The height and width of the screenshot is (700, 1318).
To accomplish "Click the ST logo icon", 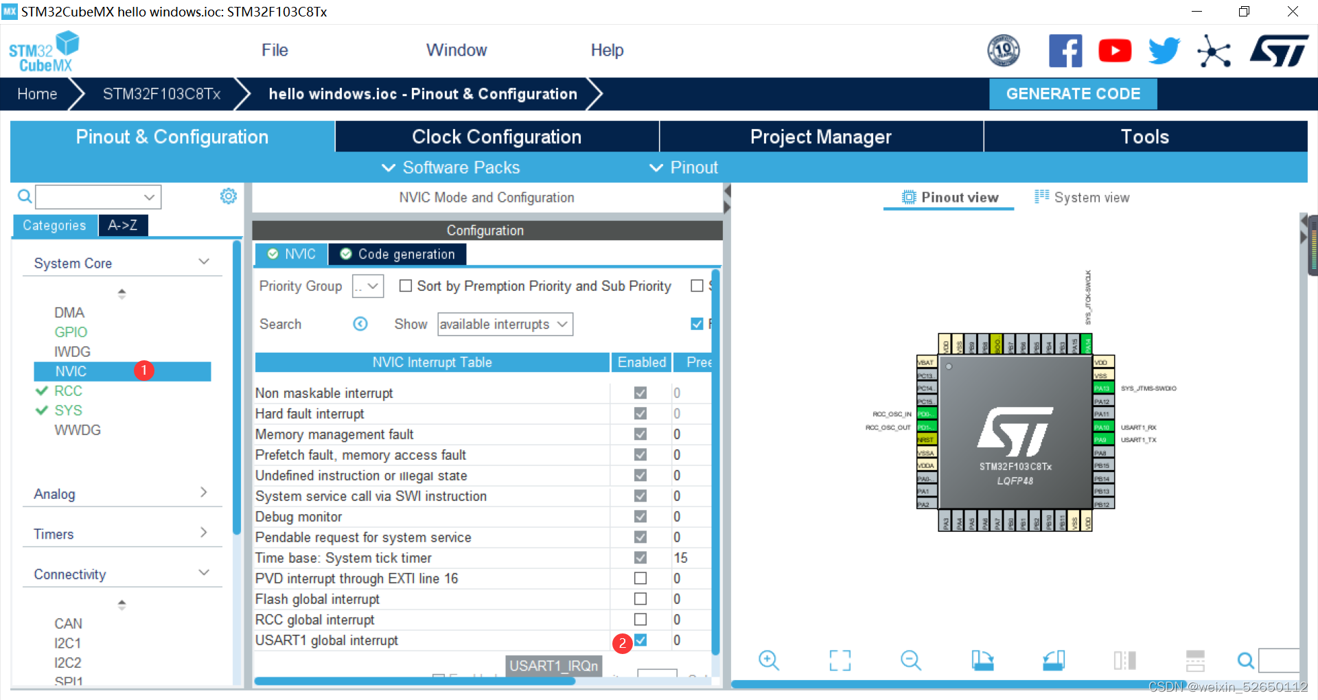I will click(1280, 51).
